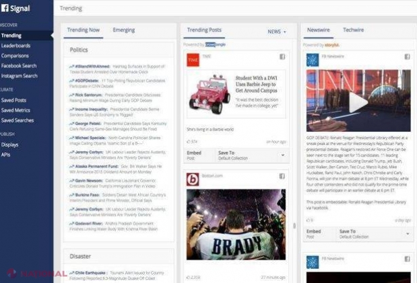
Task: Open the George Pataki trending topic
Action: click(118, 126)
